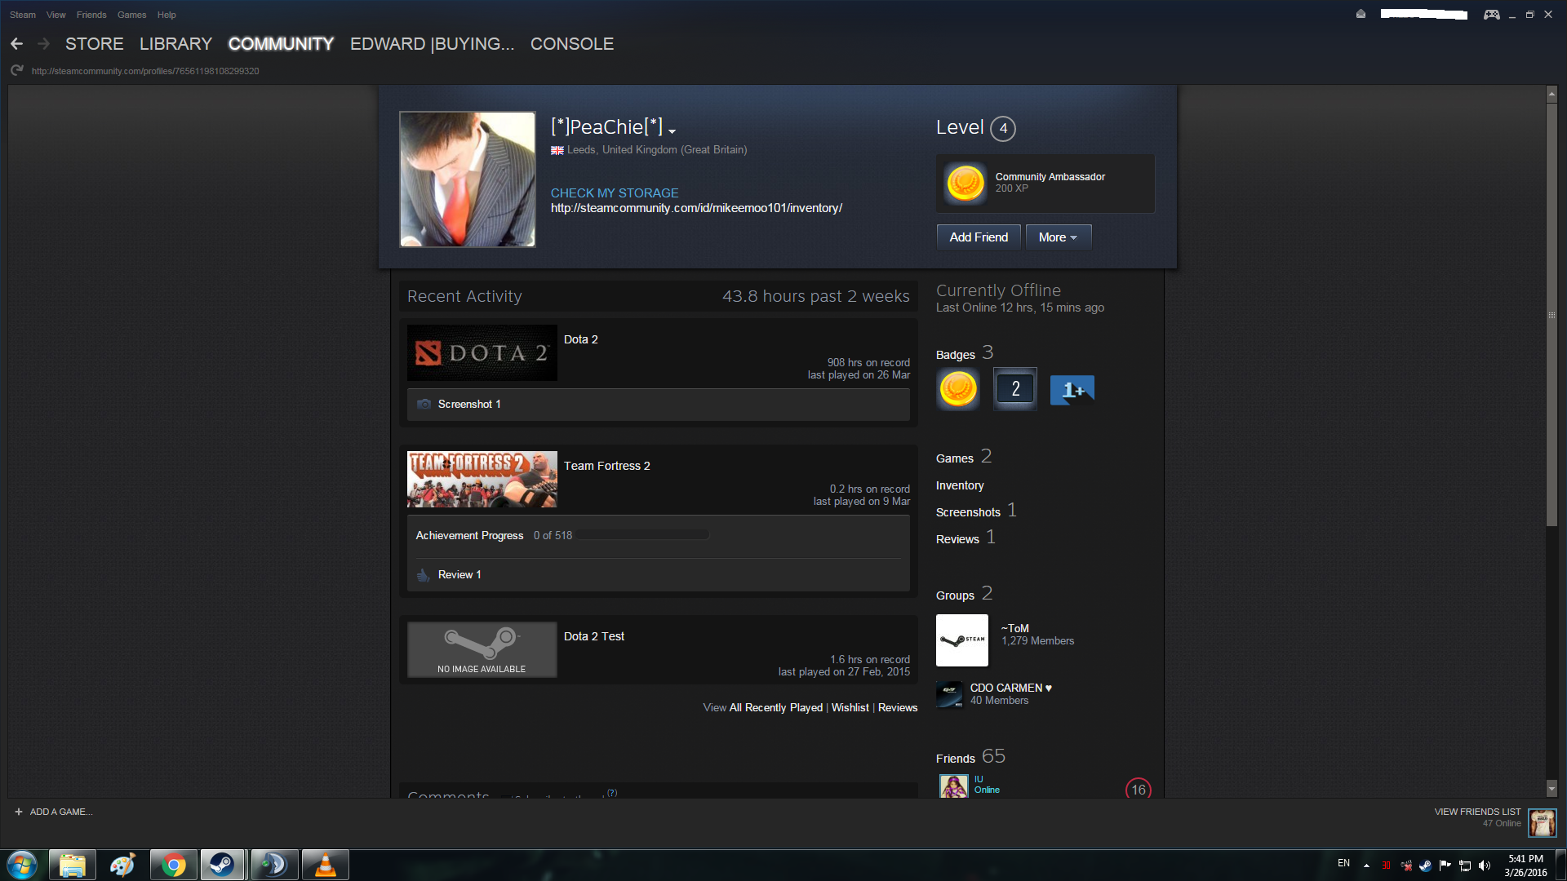1567x881 pixels.
Task: Reload page with refresh icon
Action: (16, 71)
